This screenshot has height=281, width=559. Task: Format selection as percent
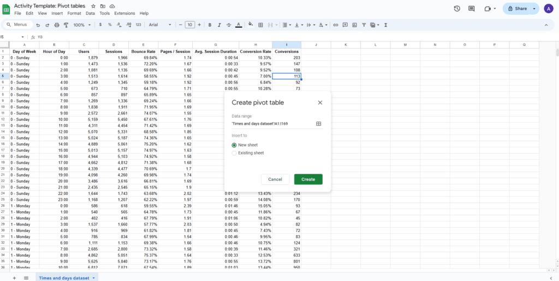click(110, 25)
